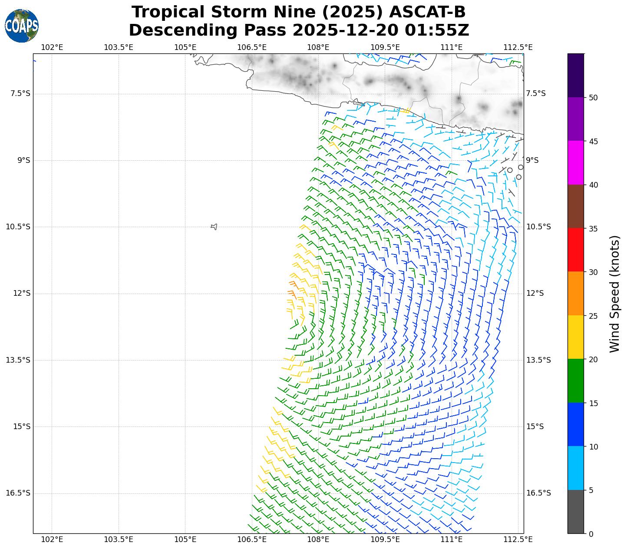Click the 'Wind Speed (knots)' colorbar label

point(614,294)
